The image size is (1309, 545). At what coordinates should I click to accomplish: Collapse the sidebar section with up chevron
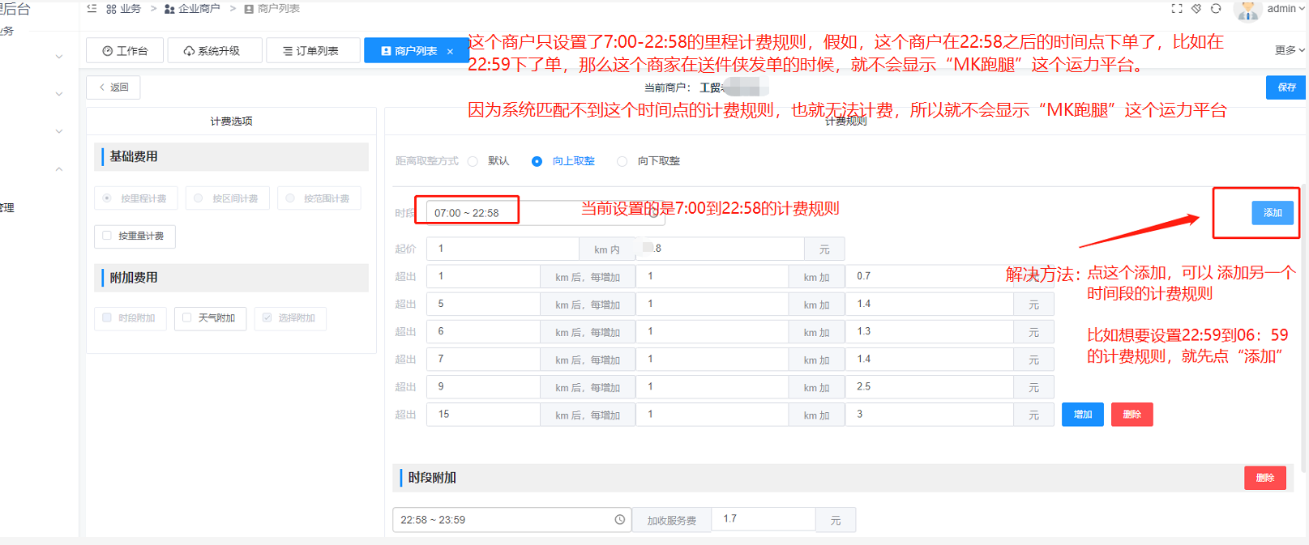59,169
